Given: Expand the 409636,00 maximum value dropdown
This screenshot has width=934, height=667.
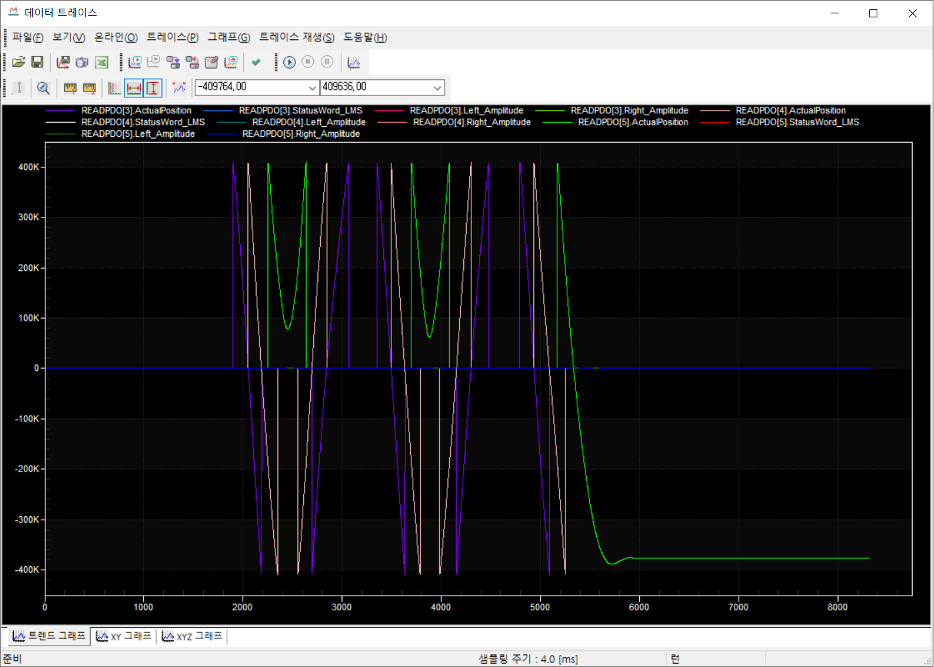Looking at the screenshot, I should pos(437,87).
